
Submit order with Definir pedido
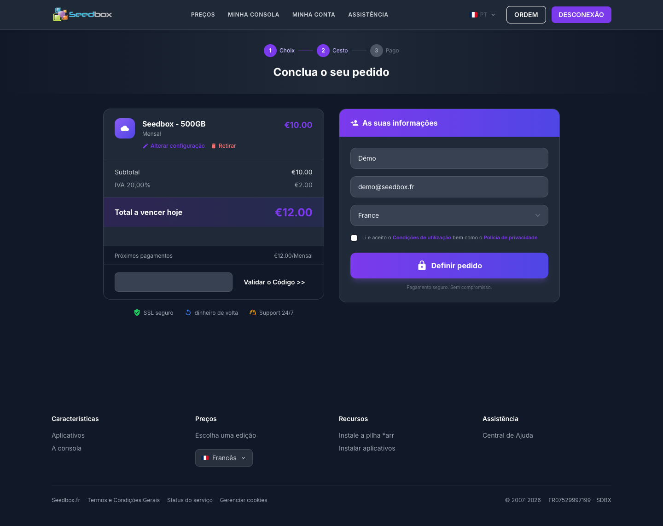click(449, 266)
